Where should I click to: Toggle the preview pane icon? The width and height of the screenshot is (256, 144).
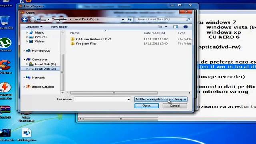[176, 27]
